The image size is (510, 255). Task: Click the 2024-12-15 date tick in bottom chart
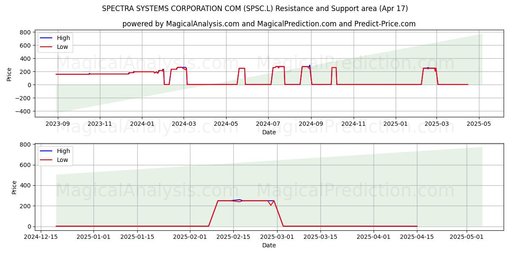click(41, 237)
